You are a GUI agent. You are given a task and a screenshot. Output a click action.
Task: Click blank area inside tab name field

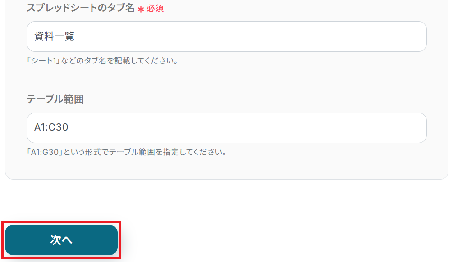[248, 36]
